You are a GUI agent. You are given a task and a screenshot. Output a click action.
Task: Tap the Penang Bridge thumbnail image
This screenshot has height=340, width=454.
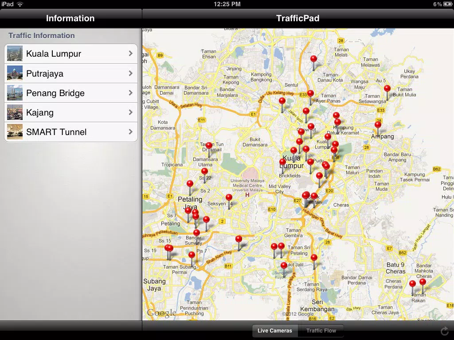pyautogui.click(x=15, y=93)
